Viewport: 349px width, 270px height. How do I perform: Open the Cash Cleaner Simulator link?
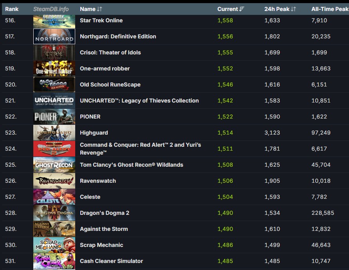click(x=111, y=261)
